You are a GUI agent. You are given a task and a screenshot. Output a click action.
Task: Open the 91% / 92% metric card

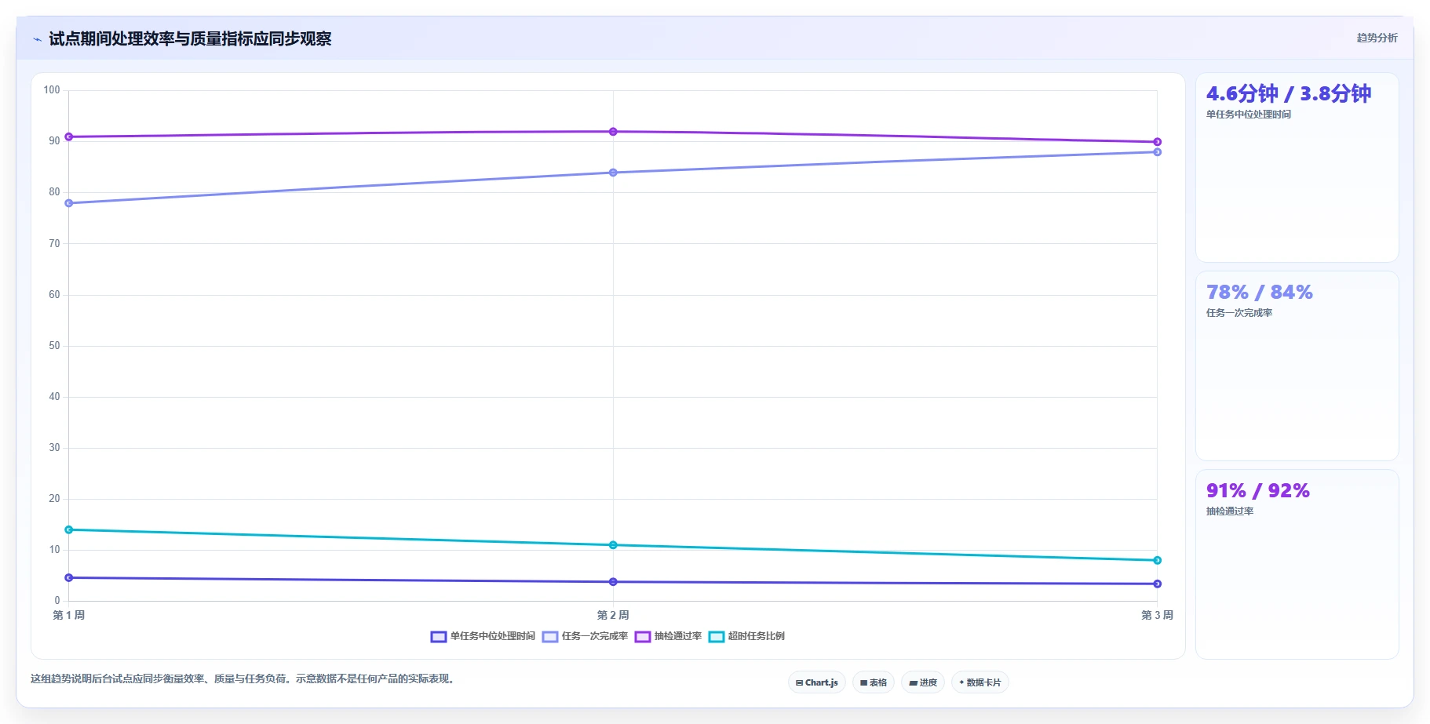pyautogui.click(x=1297, y=564)
